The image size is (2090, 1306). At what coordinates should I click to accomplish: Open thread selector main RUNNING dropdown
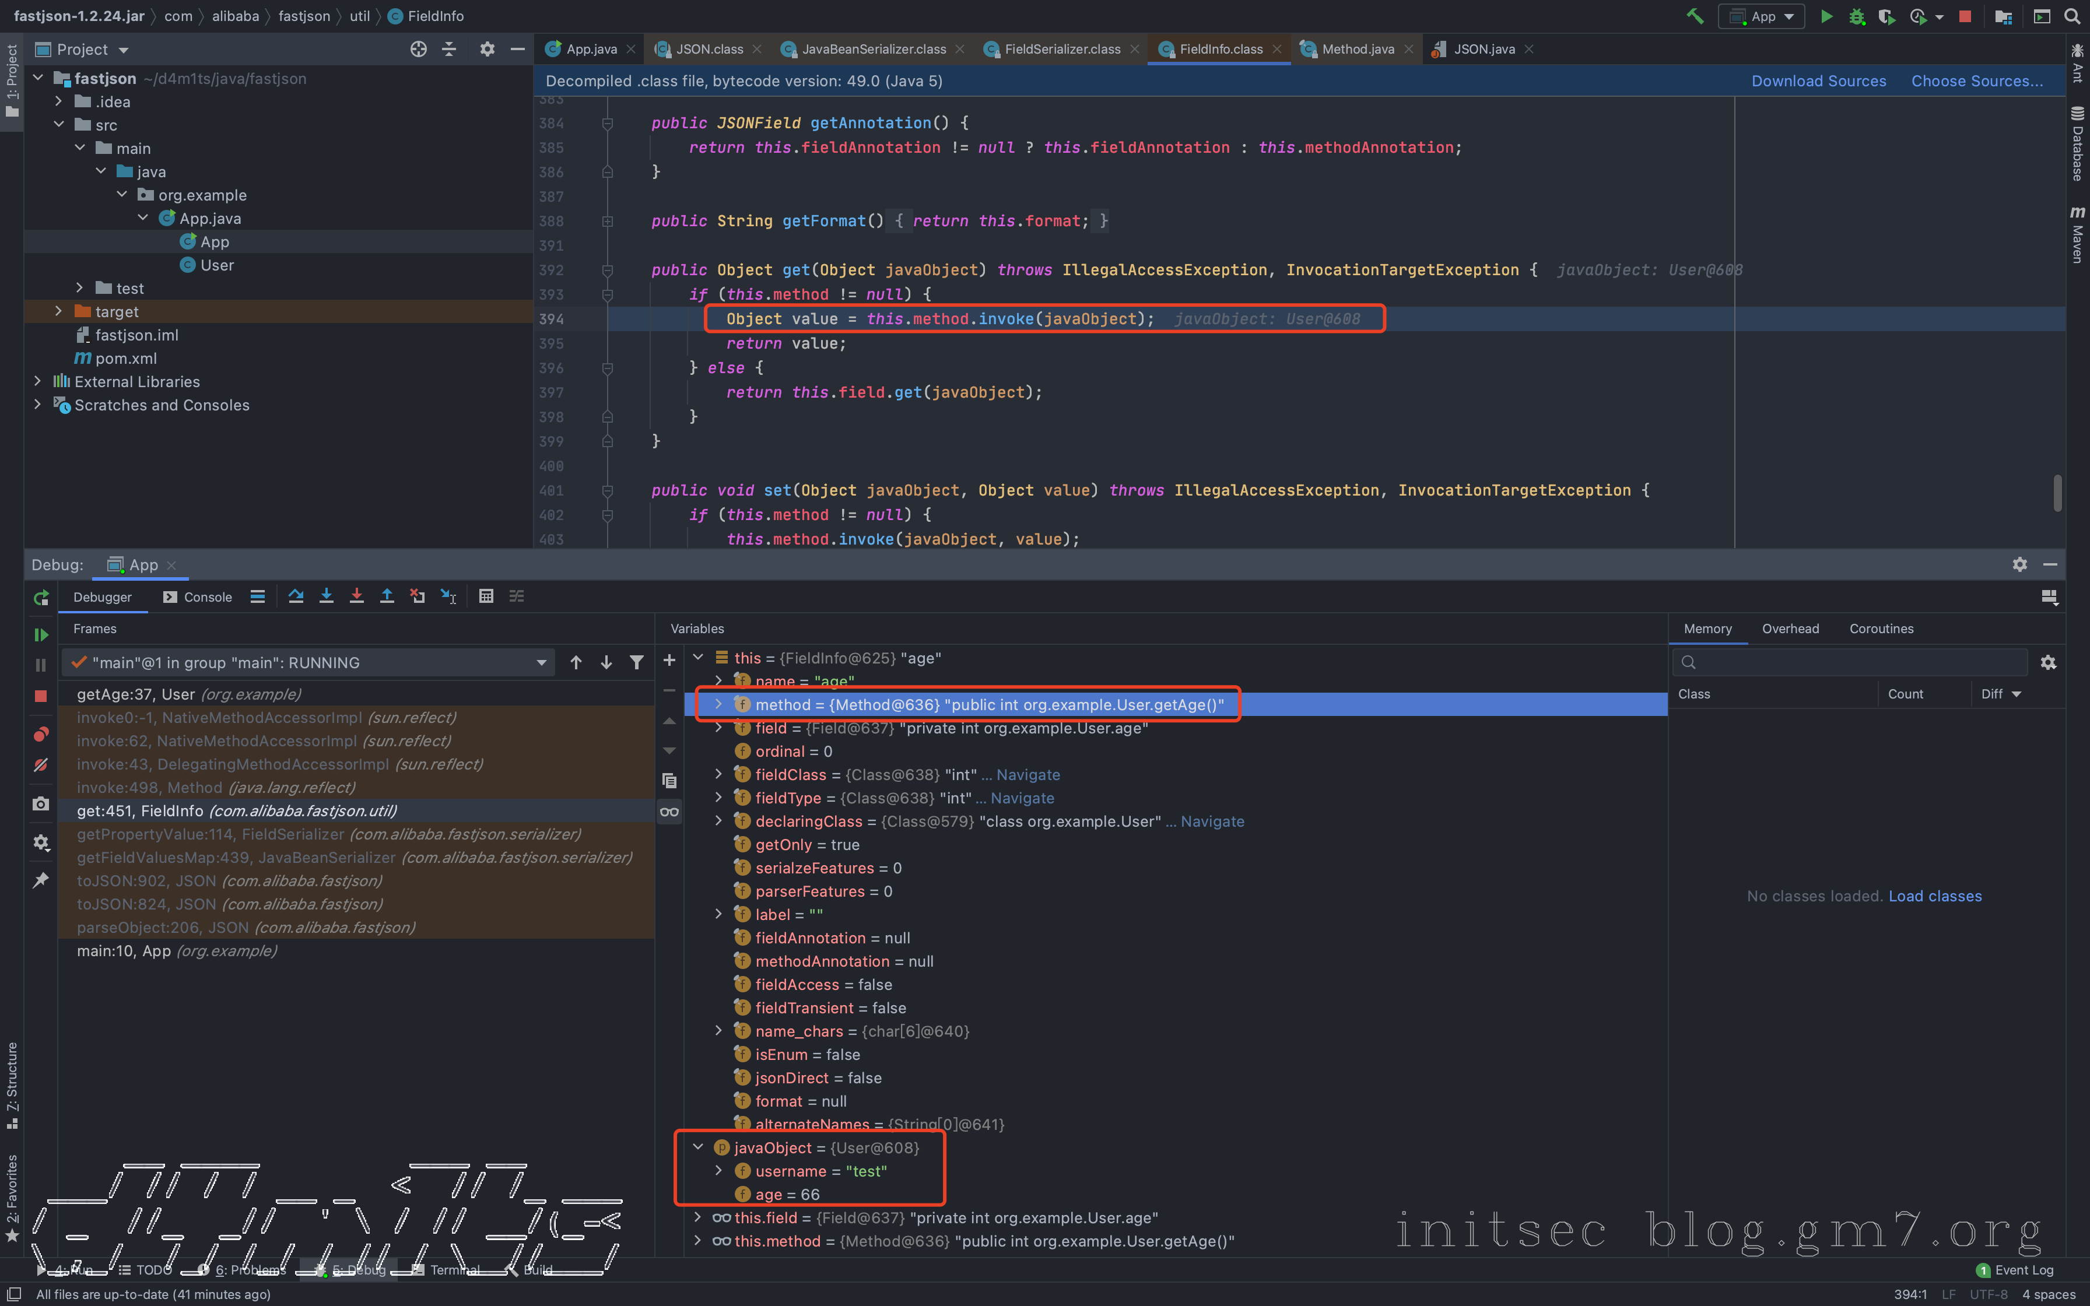541,662
